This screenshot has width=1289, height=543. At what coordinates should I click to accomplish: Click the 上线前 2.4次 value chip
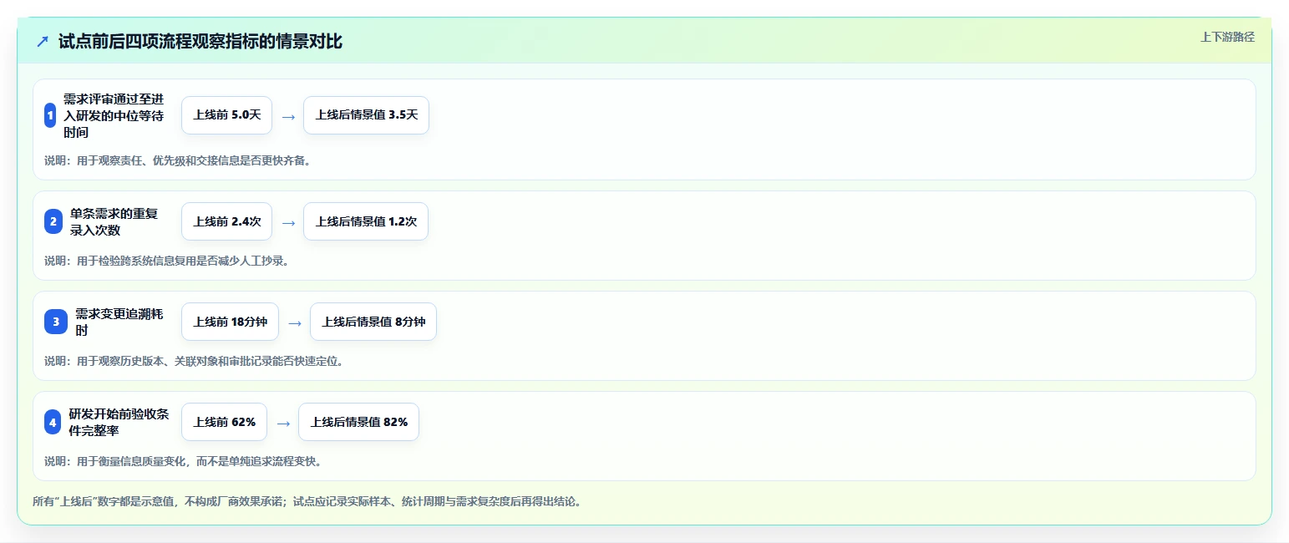226,221
